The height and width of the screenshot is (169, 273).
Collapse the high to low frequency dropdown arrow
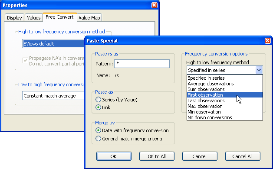click(259, 70)
